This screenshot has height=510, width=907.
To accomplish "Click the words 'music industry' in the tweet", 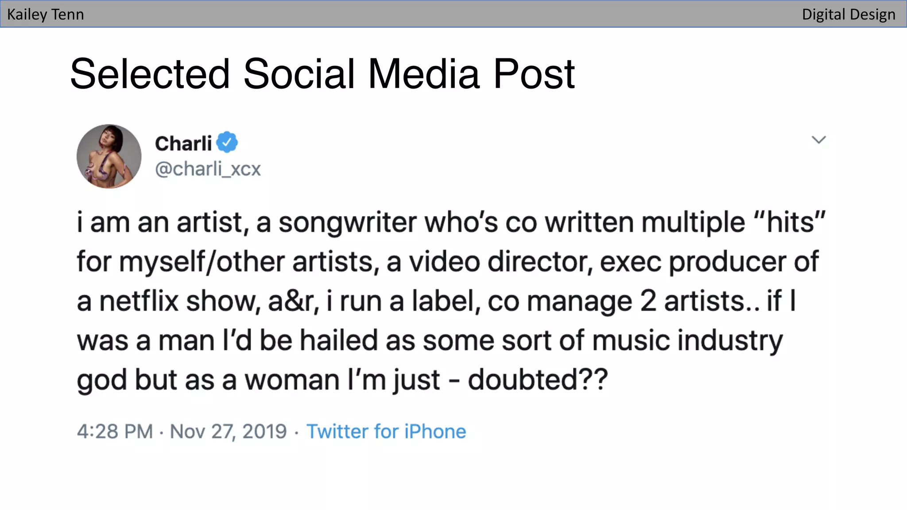I will pos(687,340).
